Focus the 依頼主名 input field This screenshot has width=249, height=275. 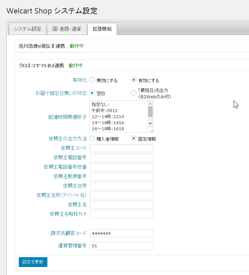coord(122,205)
